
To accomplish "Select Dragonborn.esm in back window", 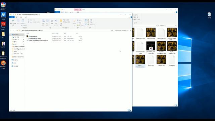I will pos(140,34).
